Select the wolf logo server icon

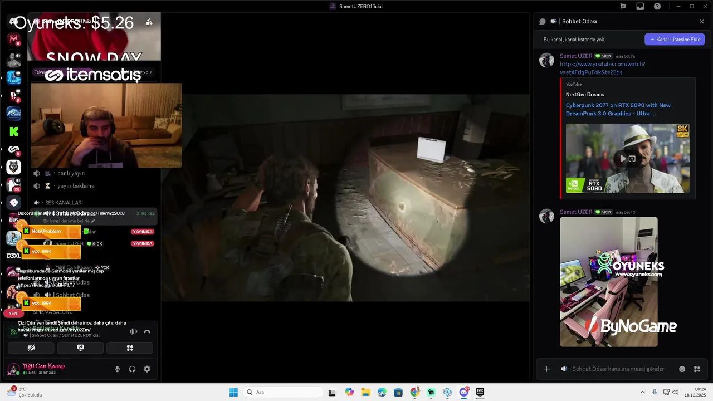tap(13, 167)
